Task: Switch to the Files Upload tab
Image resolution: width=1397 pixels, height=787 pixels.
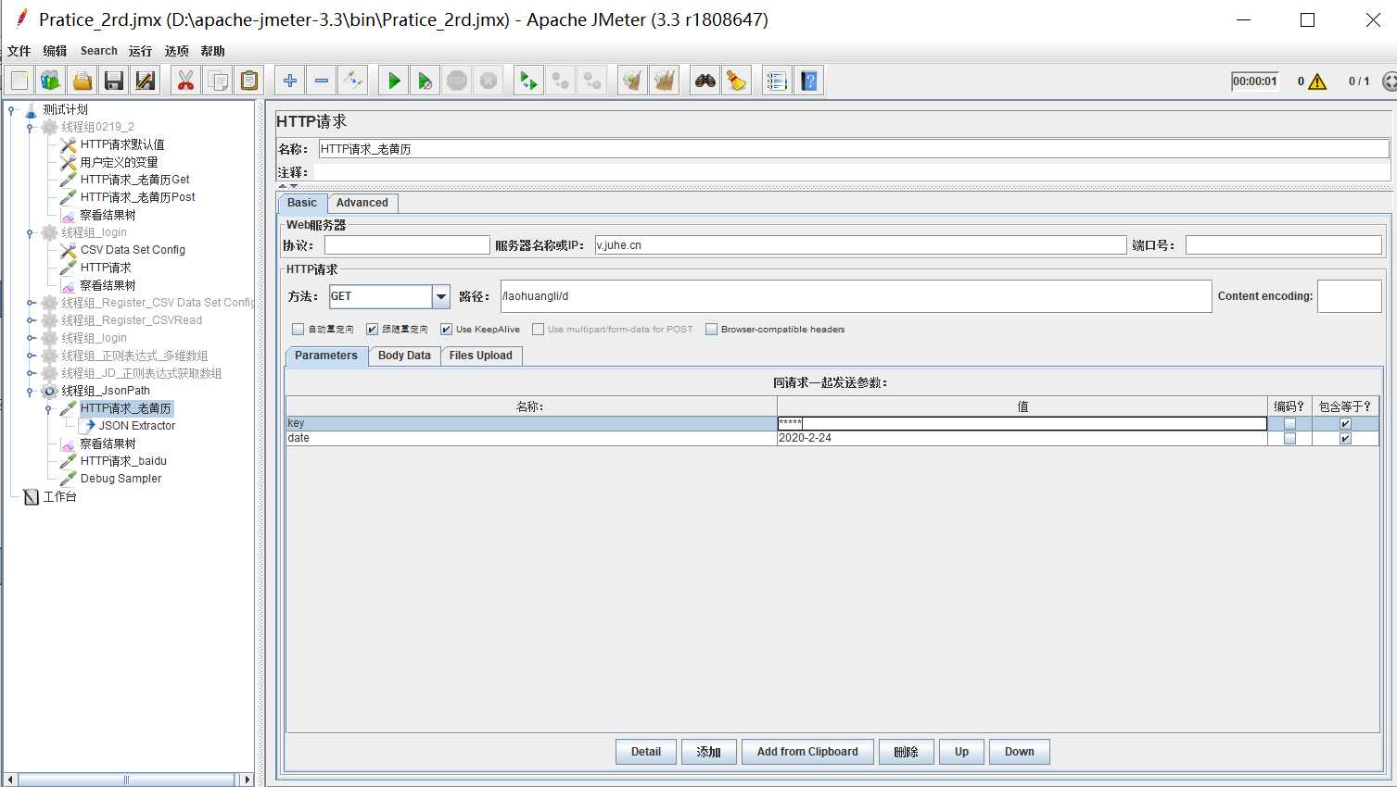Action: tap(480, 356)
